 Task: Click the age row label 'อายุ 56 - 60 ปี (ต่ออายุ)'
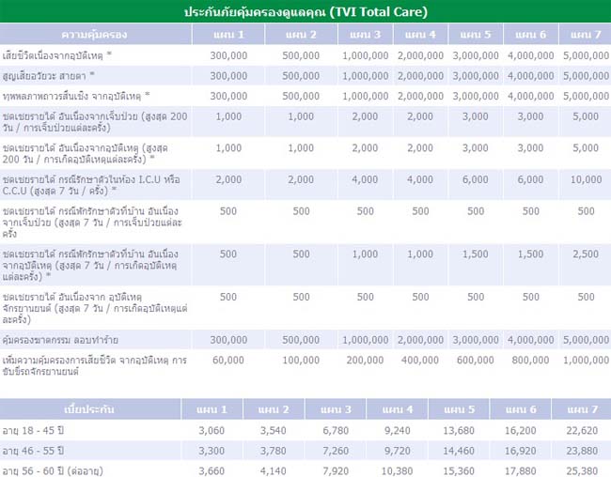point(53,471)
